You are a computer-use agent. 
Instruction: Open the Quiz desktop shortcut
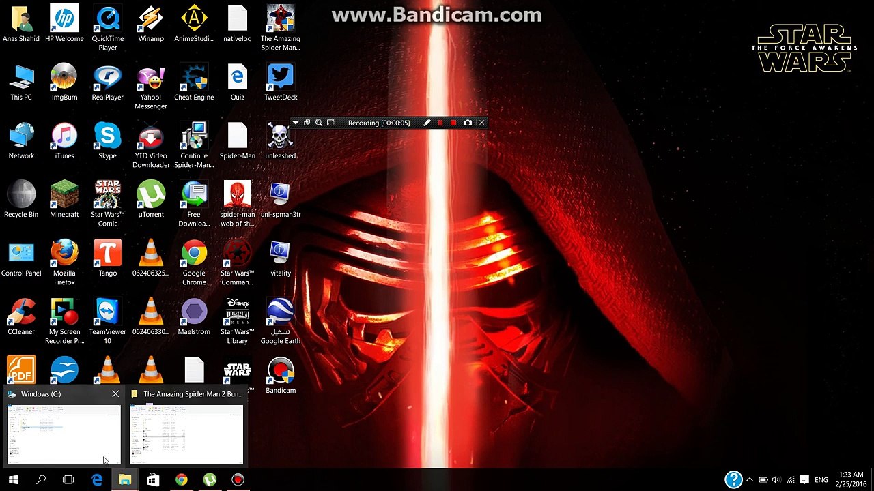237,83
